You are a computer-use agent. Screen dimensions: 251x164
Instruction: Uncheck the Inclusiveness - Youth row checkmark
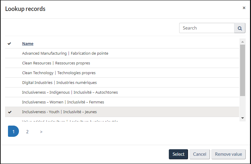[10, 112]
